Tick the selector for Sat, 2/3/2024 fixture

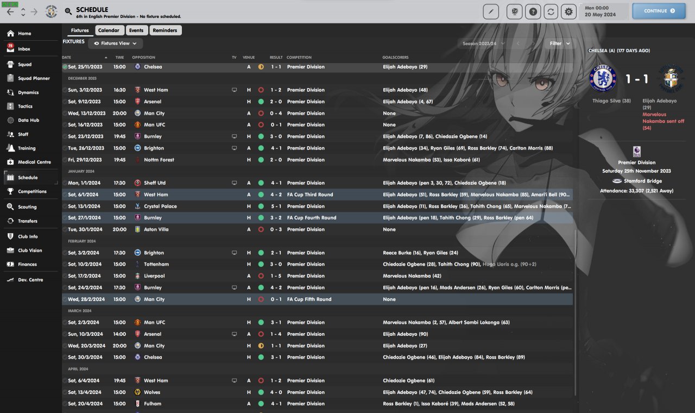65,322
